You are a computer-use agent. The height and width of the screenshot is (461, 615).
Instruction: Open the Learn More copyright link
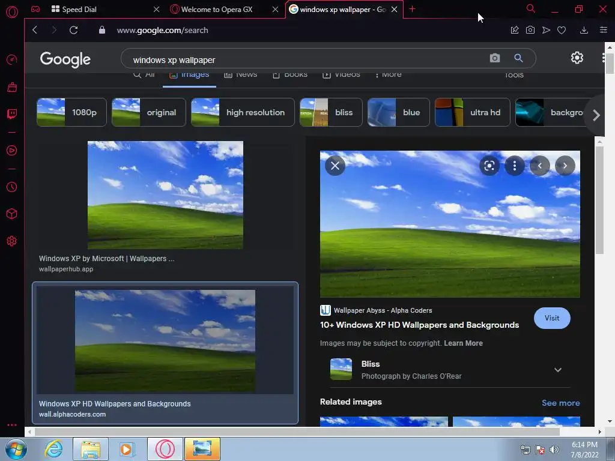click(x=463, y=343)
